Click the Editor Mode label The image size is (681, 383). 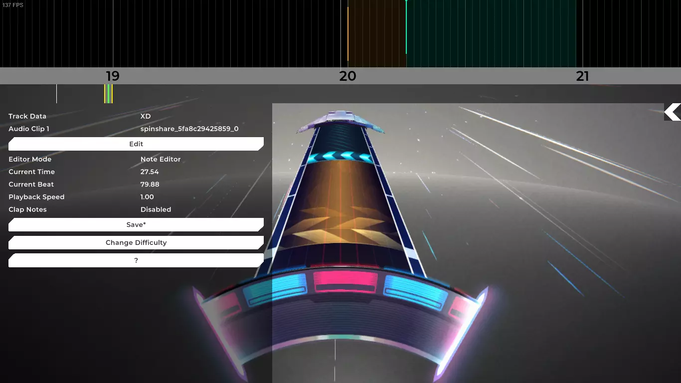30,159
